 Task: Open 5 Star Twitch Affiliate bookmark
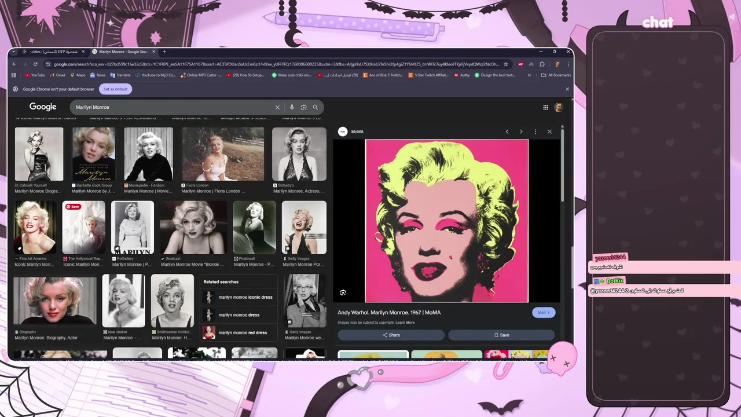pos(429,75)
